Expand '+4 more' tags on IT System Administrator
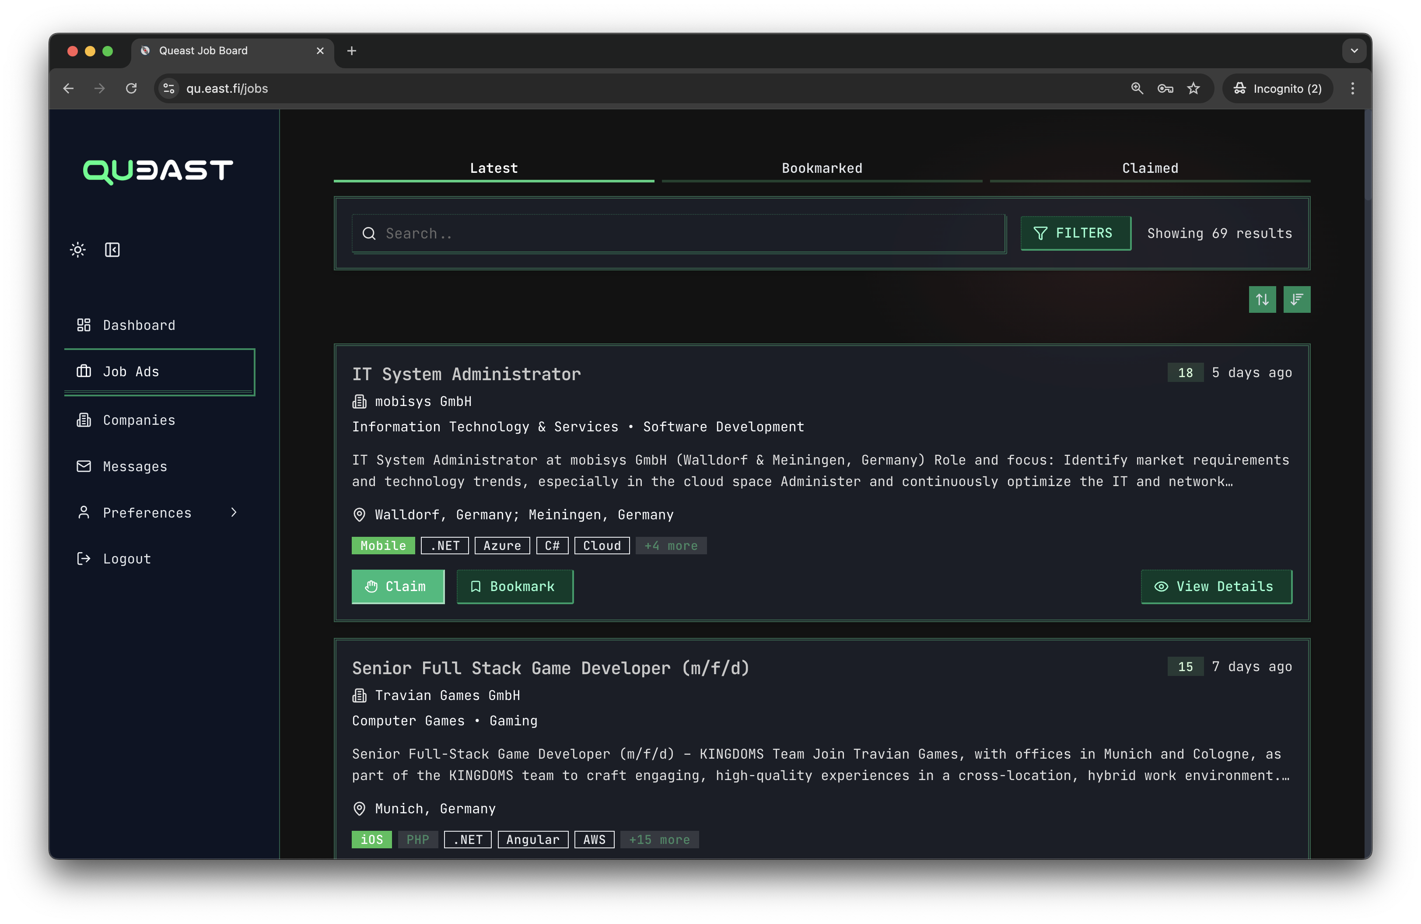Screen dimensions: 1421x924 click(671, 545)
